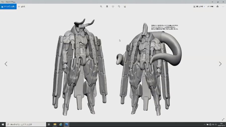
Task: Click the taskbar search box
Action: (x=26, y=124)
